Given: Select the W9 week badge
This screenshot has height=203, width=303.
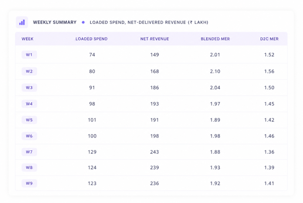Looking at the screenshot, I should tap(29, 183).
